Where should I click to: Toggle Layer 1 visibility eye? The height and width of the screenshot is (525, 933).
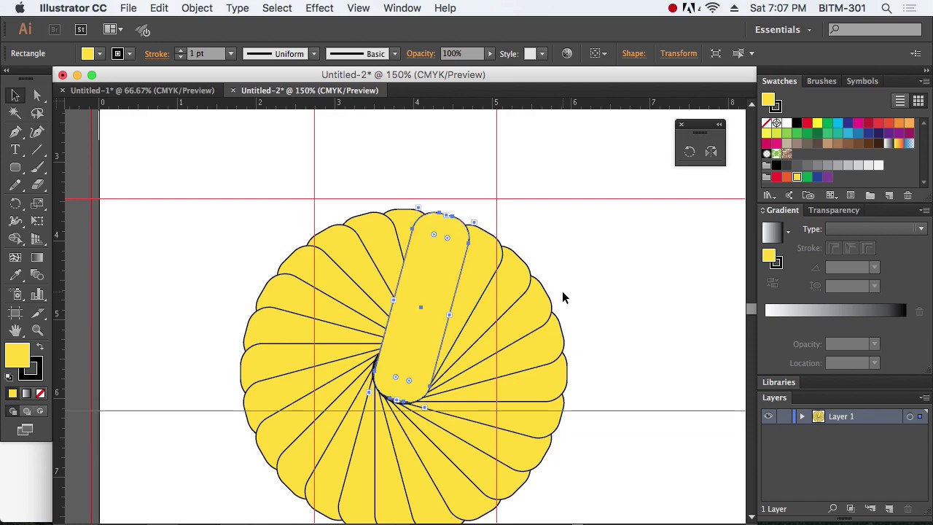(768, 416)
